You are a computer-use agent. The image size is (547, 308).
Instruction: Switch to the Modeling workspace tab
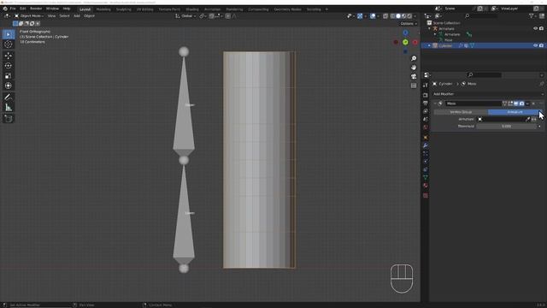(x=103, y=9)
